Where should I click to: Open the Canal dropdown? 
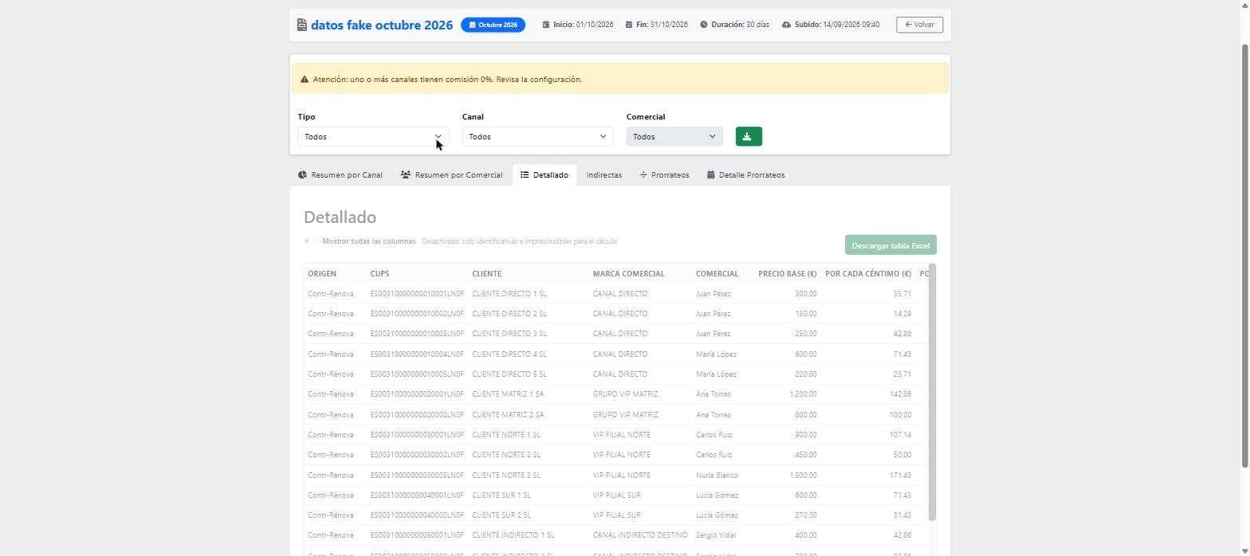pos(538,137)
